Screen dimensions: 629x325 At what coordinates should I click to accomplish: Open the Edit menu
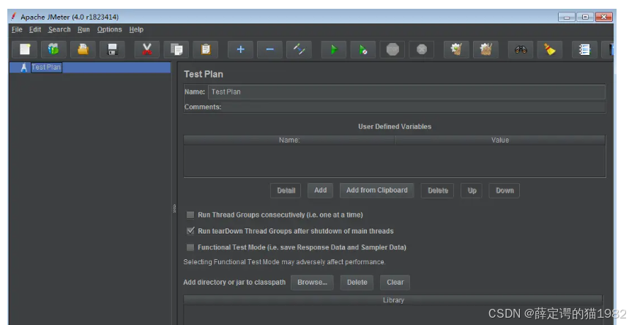tap(35, 29)
